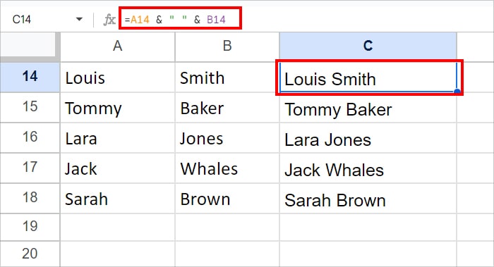Select cell containing Louis
494x267 pixels.
coord(118,77)
